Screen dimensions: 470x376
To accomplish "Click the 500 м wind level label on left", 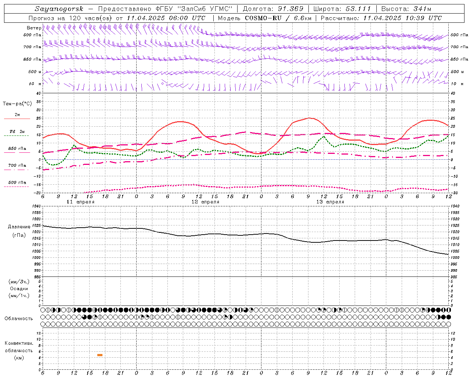I will 35,72.
